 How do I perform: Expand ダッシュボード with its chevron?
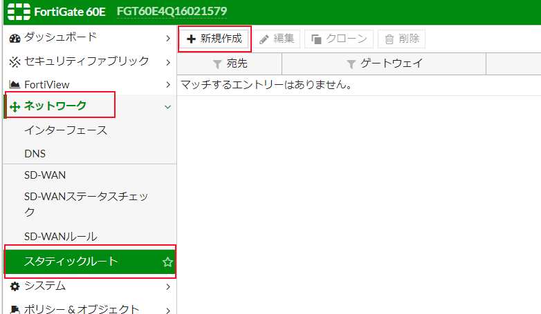click(168, 38)
